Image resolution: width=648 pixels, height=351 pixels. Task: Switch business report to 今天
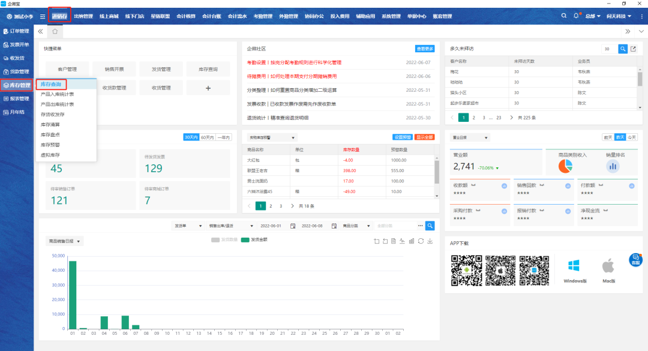click(632, 137)
